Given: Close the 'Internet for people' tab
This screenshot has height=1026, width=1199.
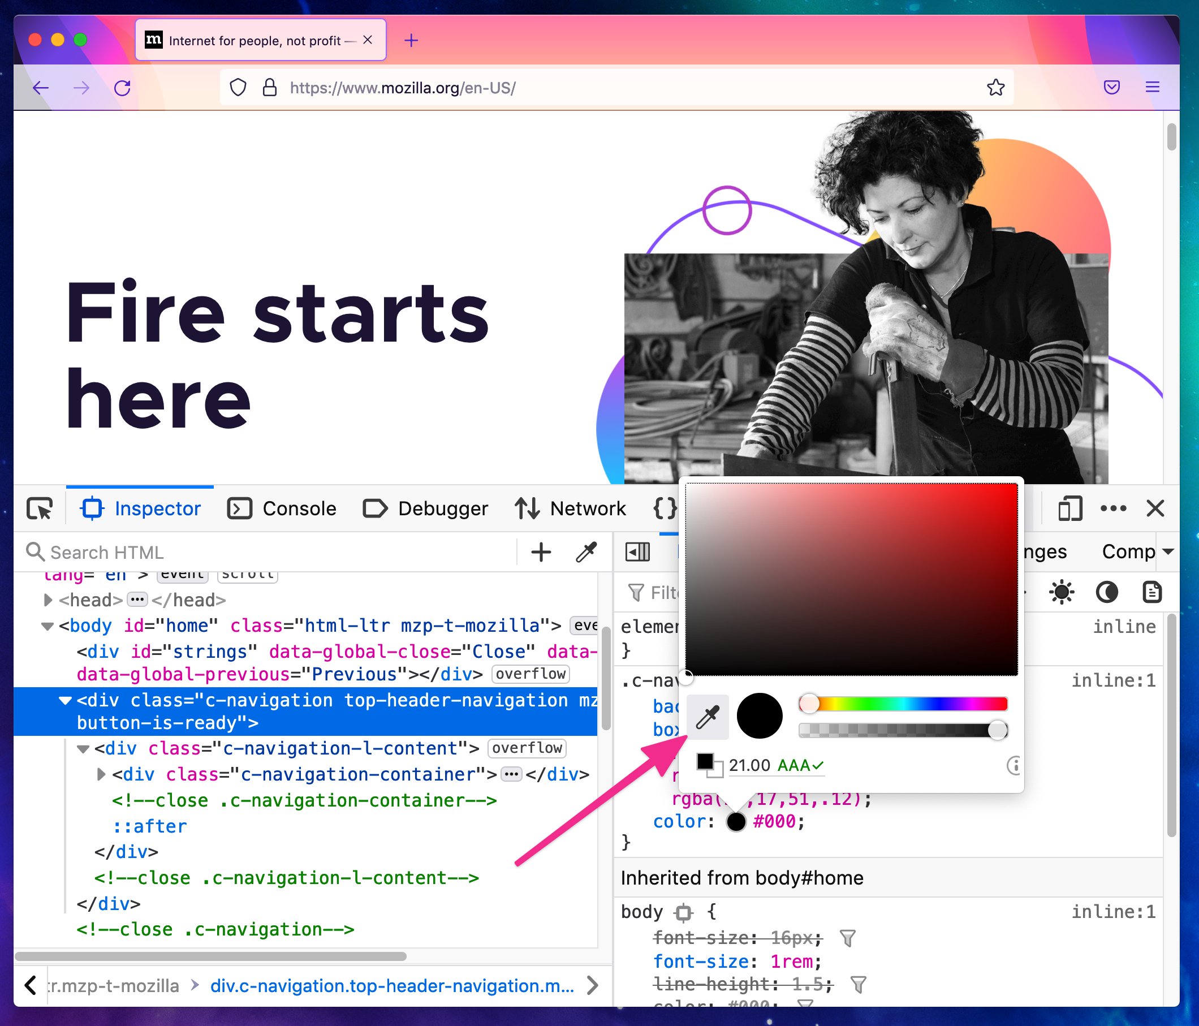Looking at the screenshot, I should [368, 40].
